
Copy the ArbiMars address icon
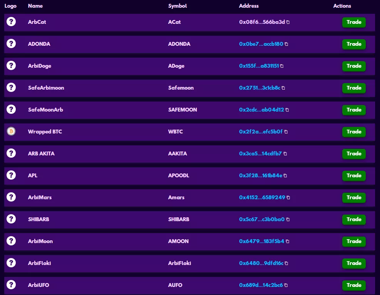(x=288, y=198)
